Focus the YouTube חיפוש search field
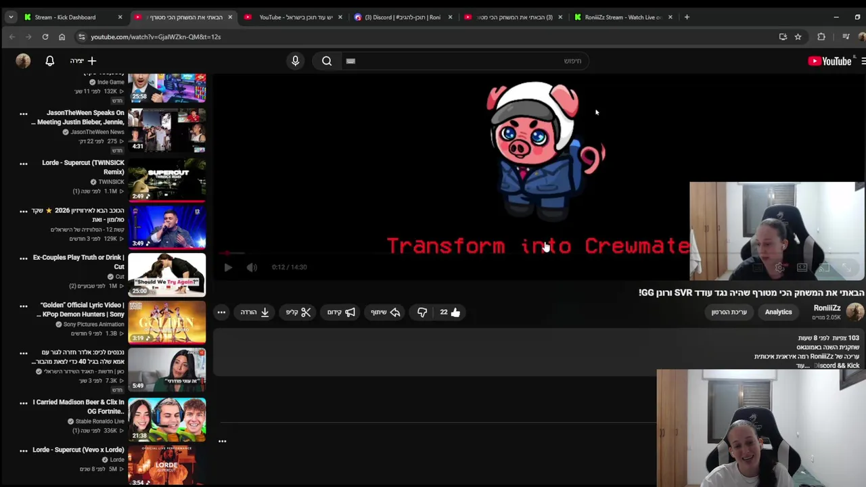Viewport: 866px width, 487px height. click(x=467, y=61)
